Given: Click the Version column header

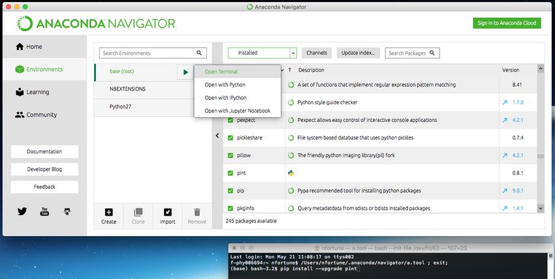Looking at the screenshot, I should [511, 70].
